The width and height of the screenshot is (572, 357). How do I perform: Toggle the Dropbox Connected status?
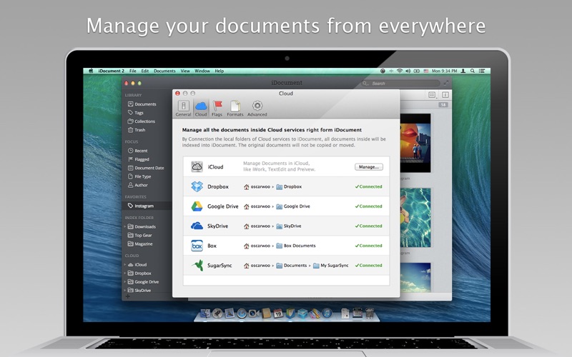coord(369,186)
